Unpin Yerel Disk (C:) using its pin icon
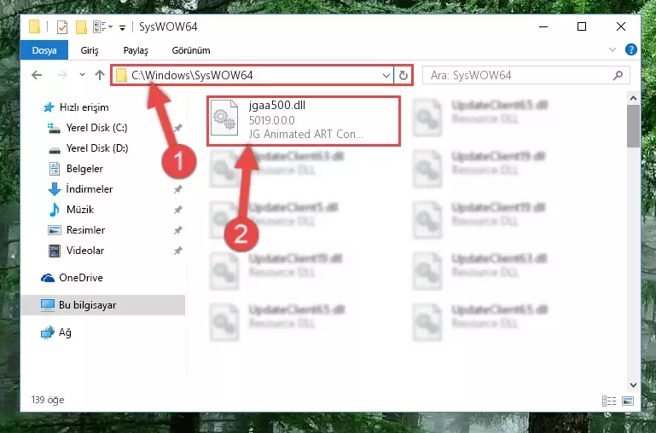This screenshot has height=433, width=656. (177, 128)
